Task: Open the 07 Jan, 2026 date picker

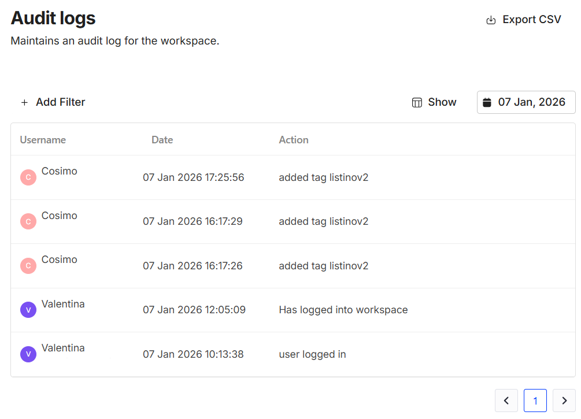Action: coord(526,102)
